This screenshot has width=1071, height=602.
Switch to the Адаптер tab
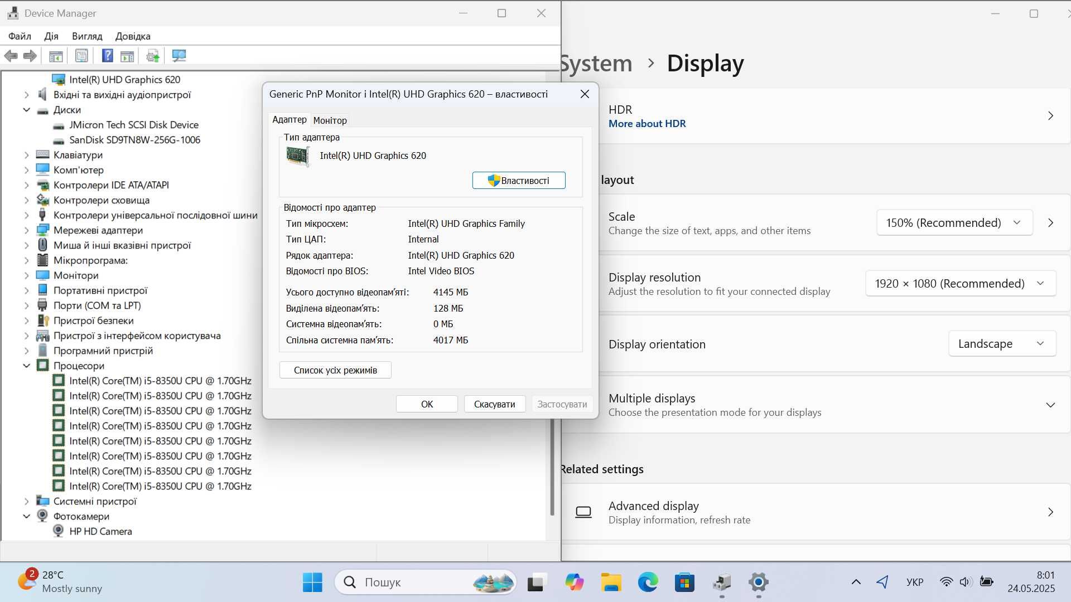click(x=290, y=119)
